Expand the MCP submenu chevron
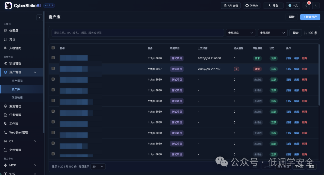The height and width of the screenshot is (175, 324). point(35,165)
